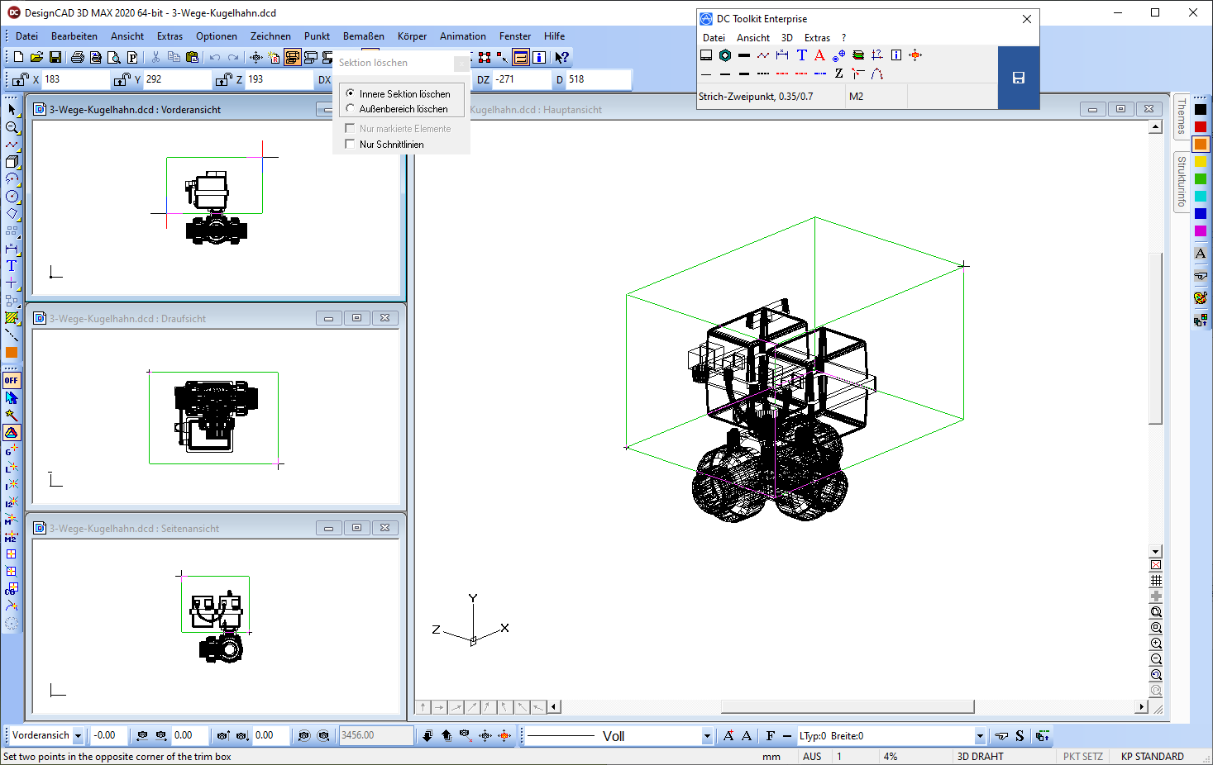Select 'Außenbereich löschen' radio option
The image size is (1213, 765).
[351, 109]
